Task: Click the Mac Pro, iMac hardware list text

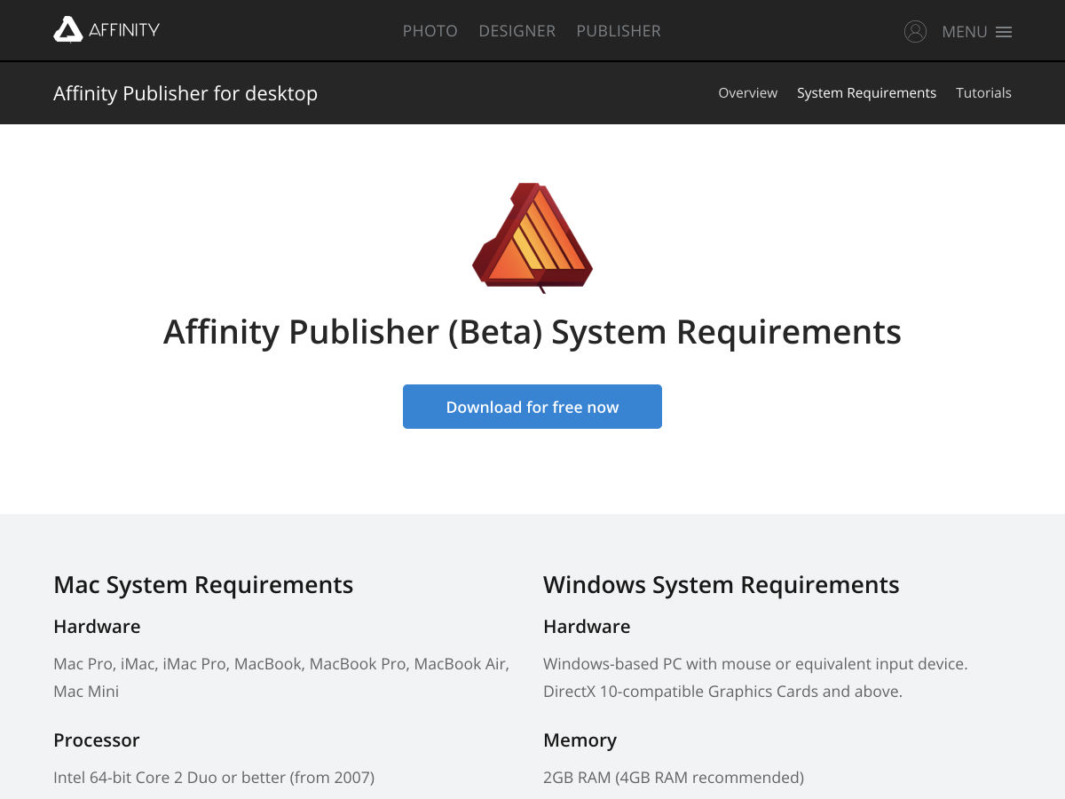Action: tap(281, 677)
